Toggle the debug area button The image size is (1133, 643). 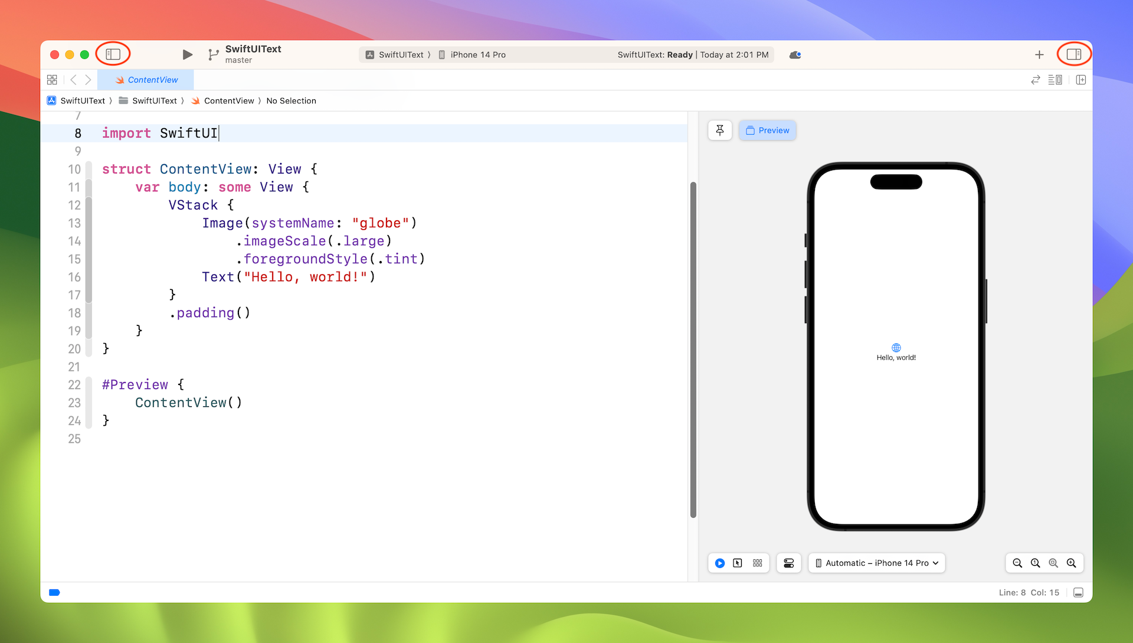click(x=1079, y=592)
